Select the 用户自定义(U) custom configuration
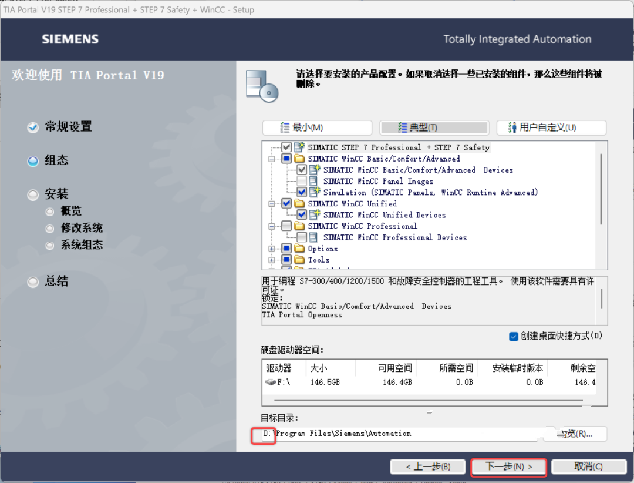This screenshot has height=483, width=634. (x=551, y=128)
